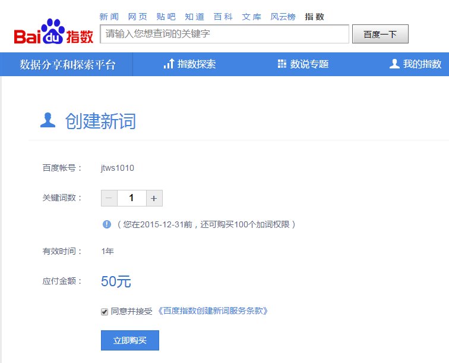This screenshot has height=363, width=449.
Task: Open the 新闻 top link
Action: [x=109, y=17]
